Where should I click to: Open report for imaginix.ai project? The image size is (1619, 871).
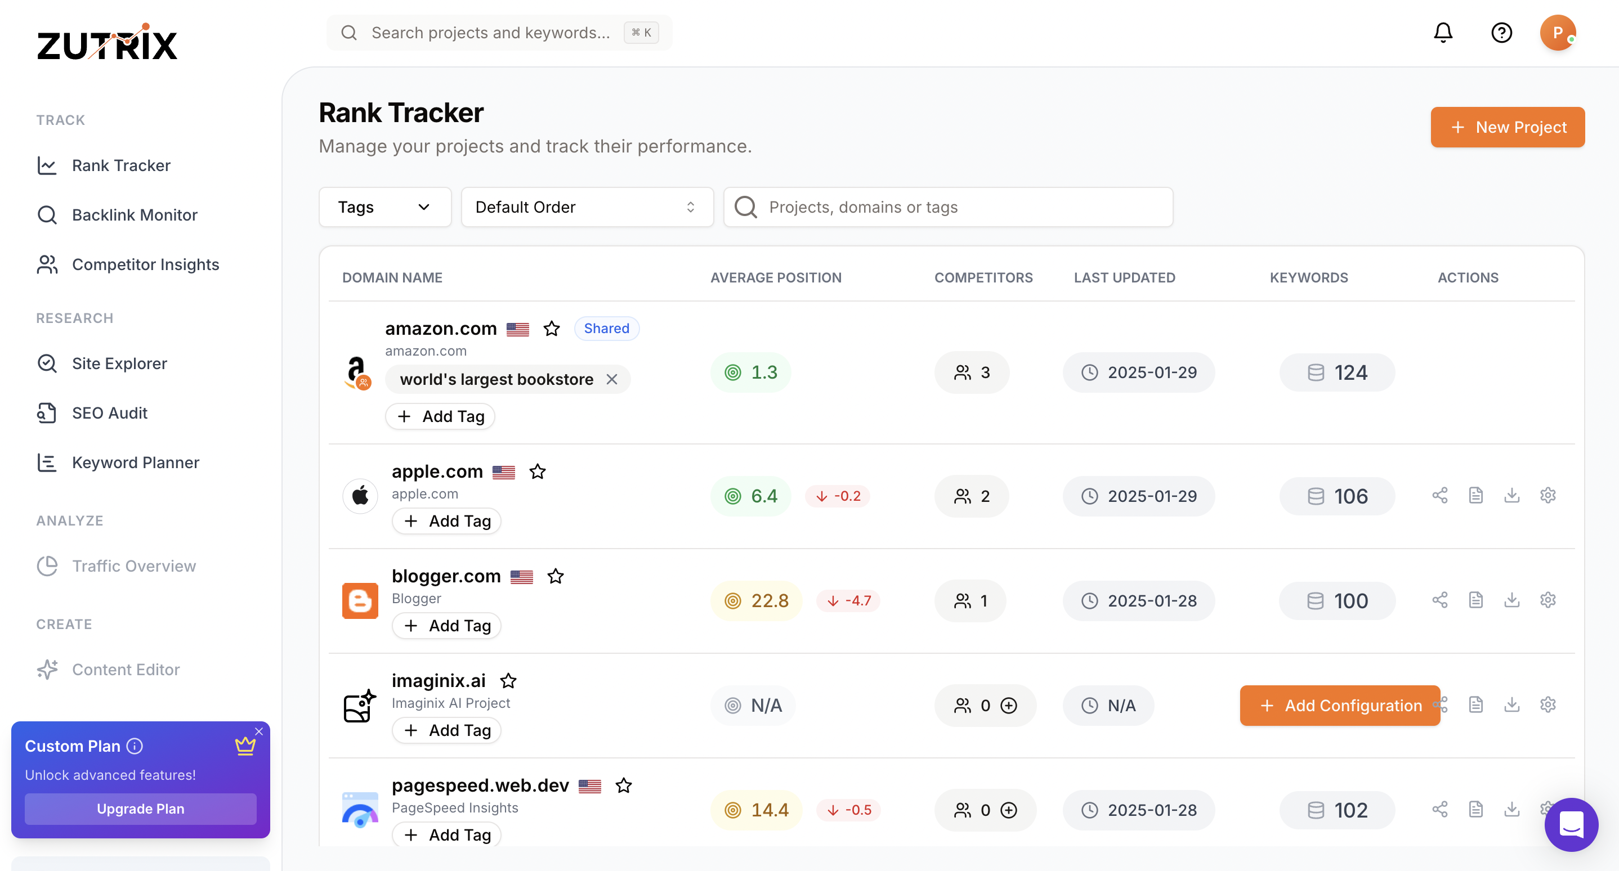point(1475,704)
